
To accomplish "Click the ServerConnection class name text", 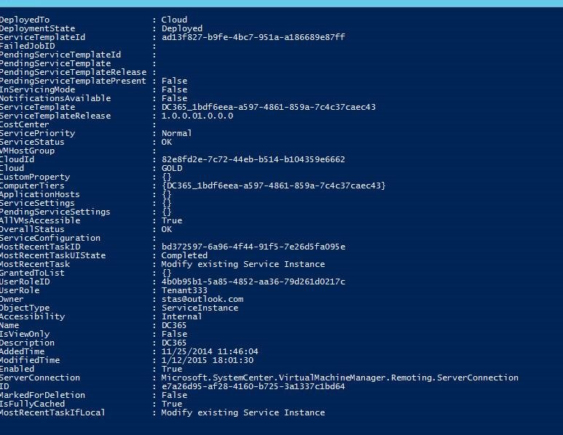I will pyautogui.click(x=339, y=378).
